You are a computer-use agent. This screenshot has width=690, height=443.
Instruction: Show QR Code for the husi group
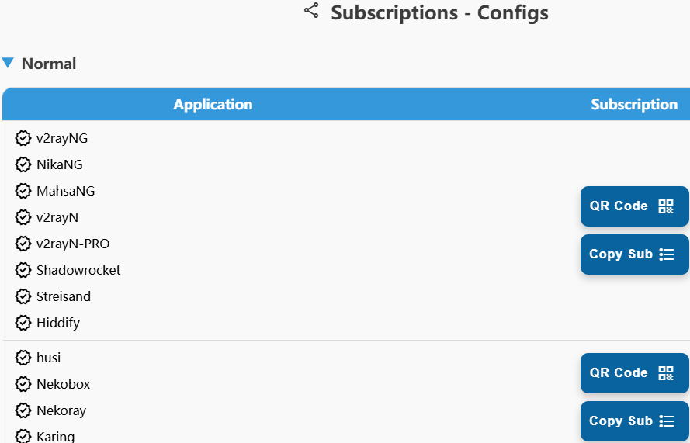pyautogui.click(x=633, y=373)
